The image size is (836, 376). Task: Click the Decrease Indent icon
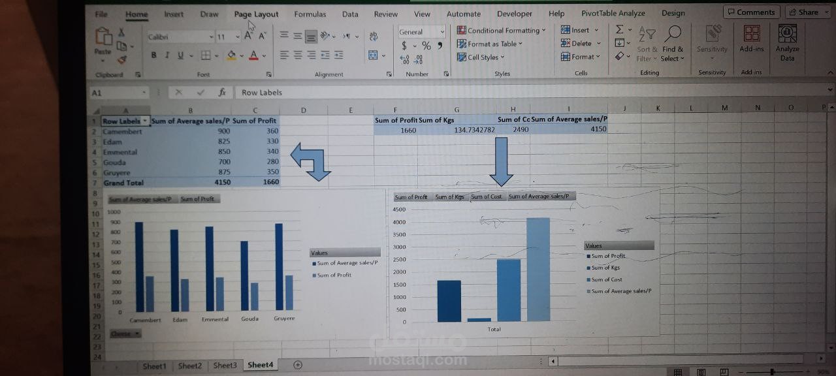coord(325,55)
